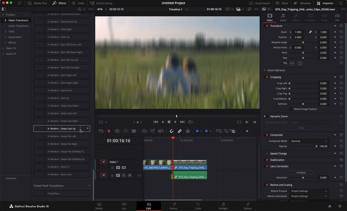Viewport: 347px width, 211px height.
Task: Select the arrow Selection Mode tool
Action: click(x=109, y=131)
